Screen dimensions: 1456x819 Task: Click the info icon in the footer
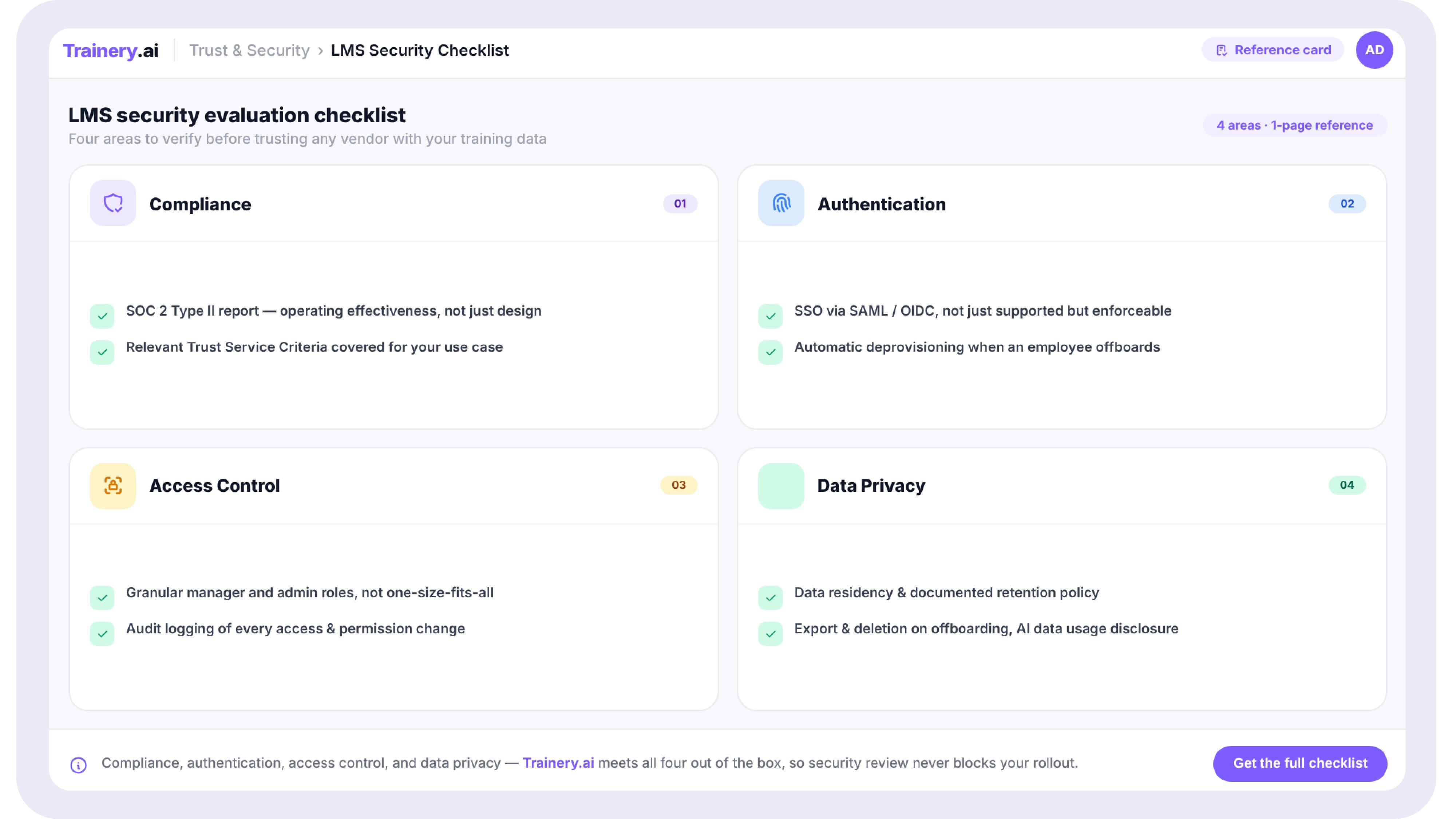point(79,765)
